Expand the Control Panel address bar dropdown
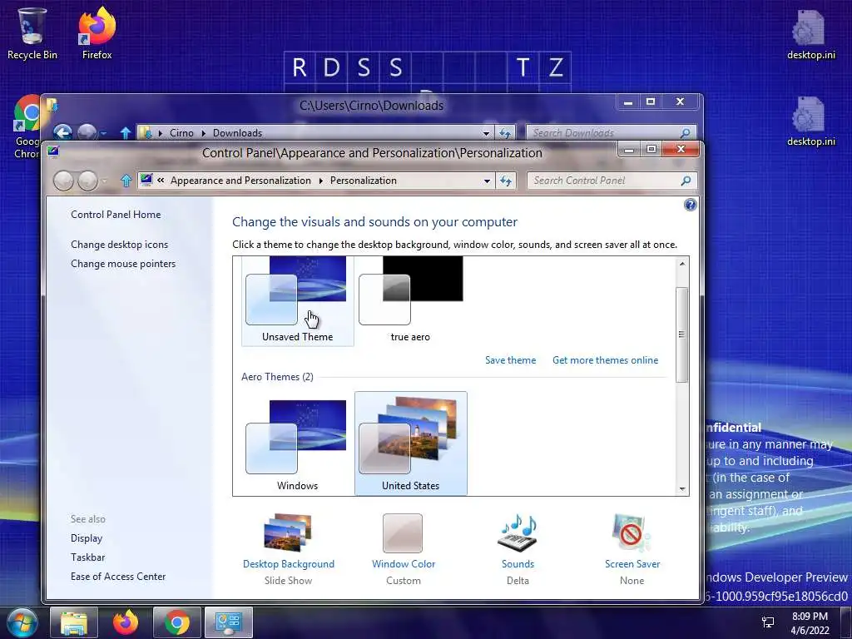The height and width of the screenshot is (639, 852). point(487,181)
